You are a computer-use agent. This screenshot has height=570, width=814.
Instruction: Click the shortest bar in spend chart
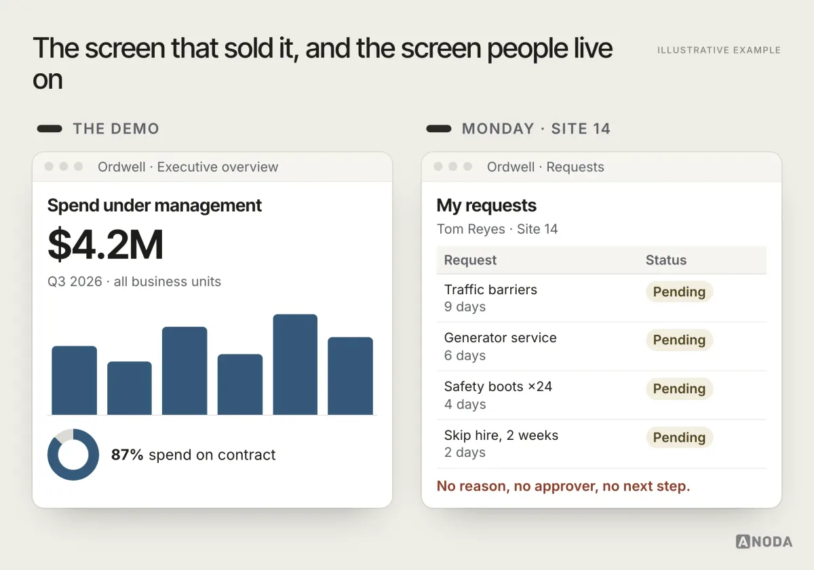pyautogui.click(x=130, y=388)
